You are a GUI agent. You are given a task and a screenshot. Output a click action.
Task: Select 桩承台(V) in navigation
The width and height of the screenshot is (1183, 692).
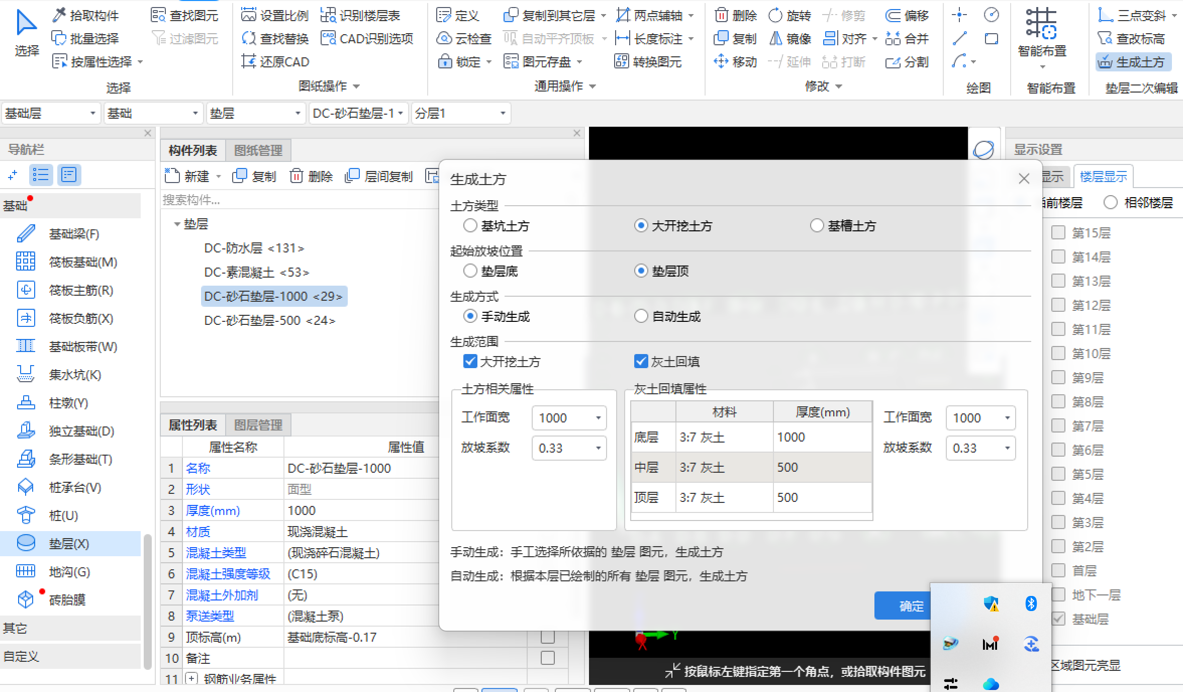pyautogui.click(x=70, y=487)
